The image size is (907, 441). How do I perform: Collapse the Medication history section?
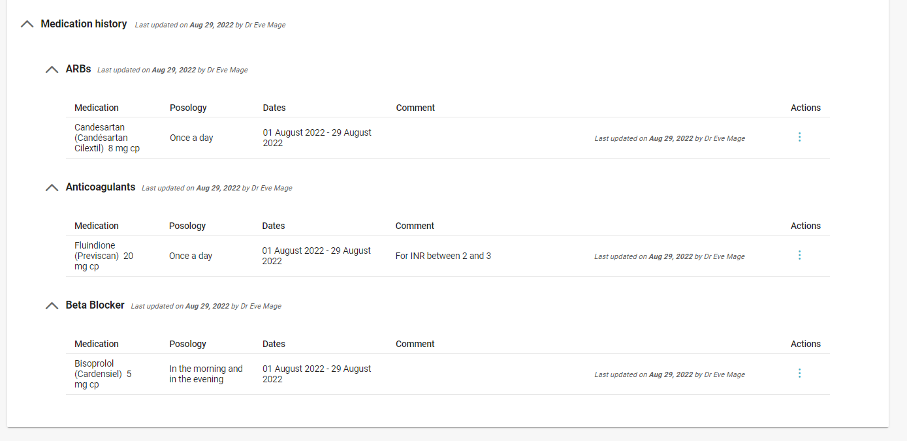tap(27, 23)
